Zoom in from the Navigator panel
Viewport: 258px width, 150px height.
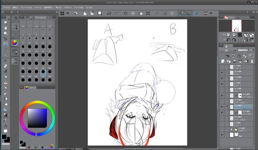[x=234, y=35]
